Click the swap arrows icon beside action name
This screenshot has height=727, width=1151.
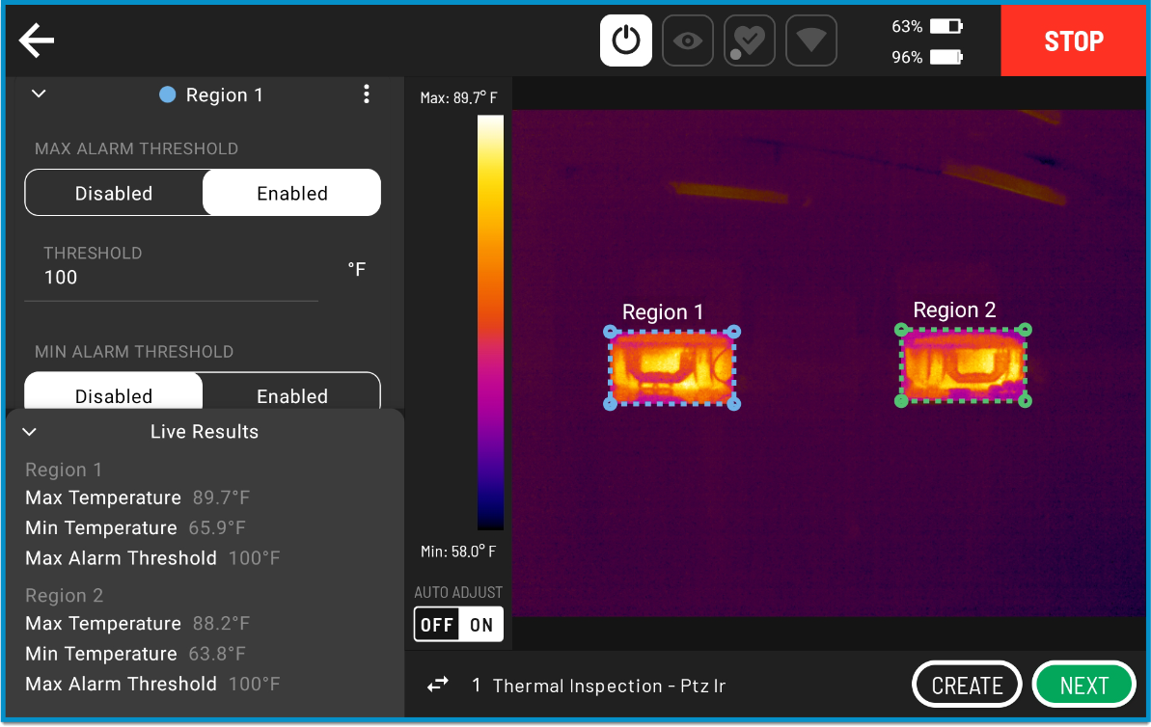click(x=437, y=686)
